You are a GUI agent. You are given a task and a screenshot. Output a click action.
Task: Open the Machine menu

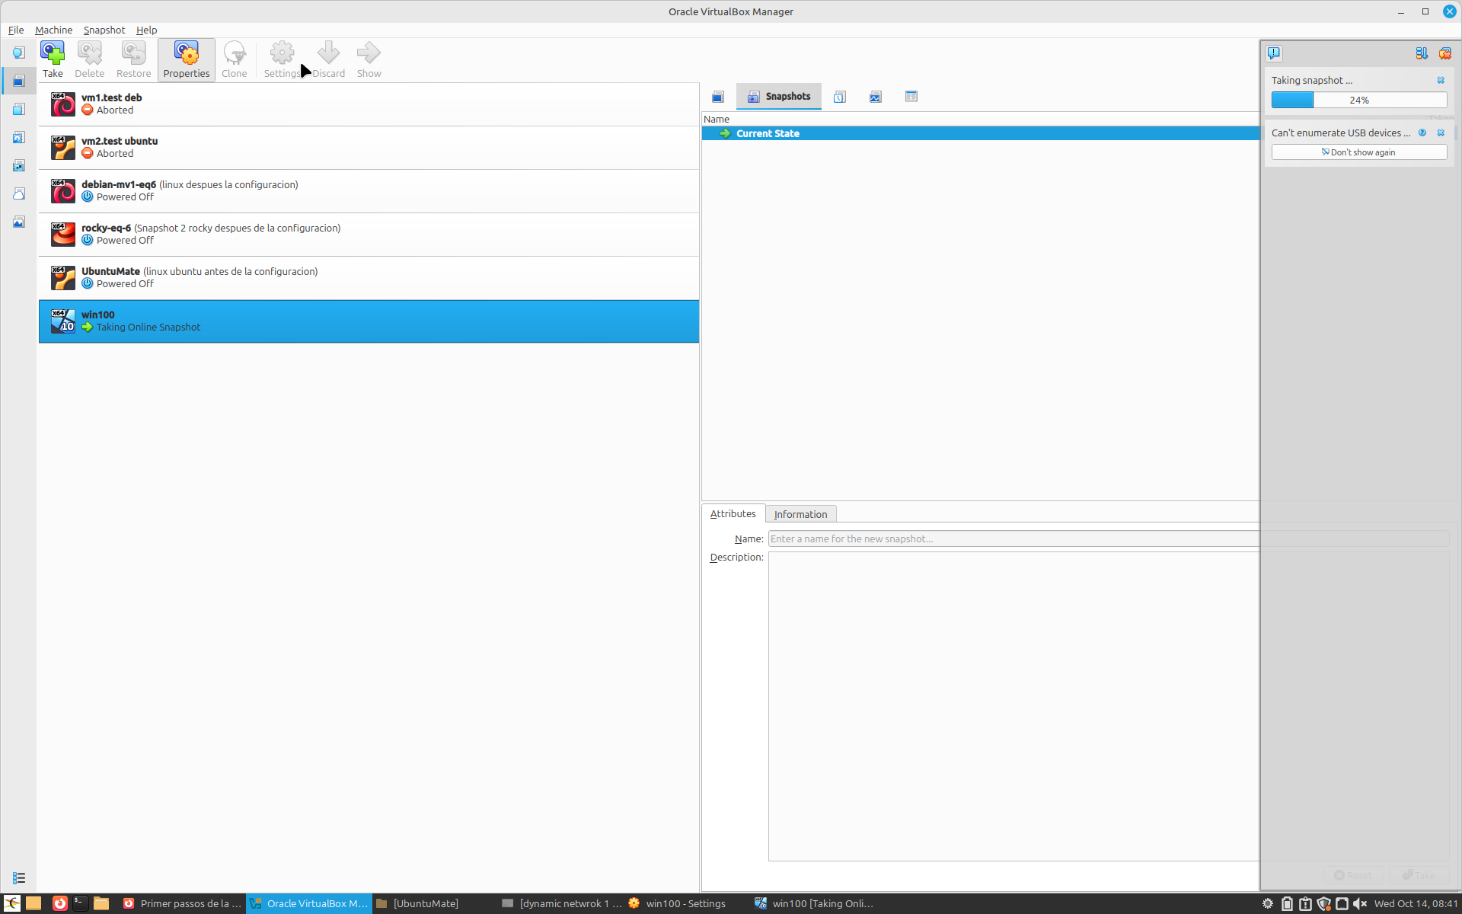click(54, 30)
